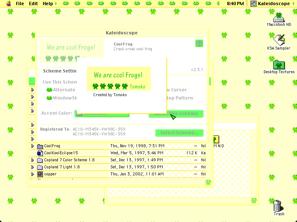Select the KSA Sampler desktop icon
Screen dimensions: 297x222
(279, 42)
